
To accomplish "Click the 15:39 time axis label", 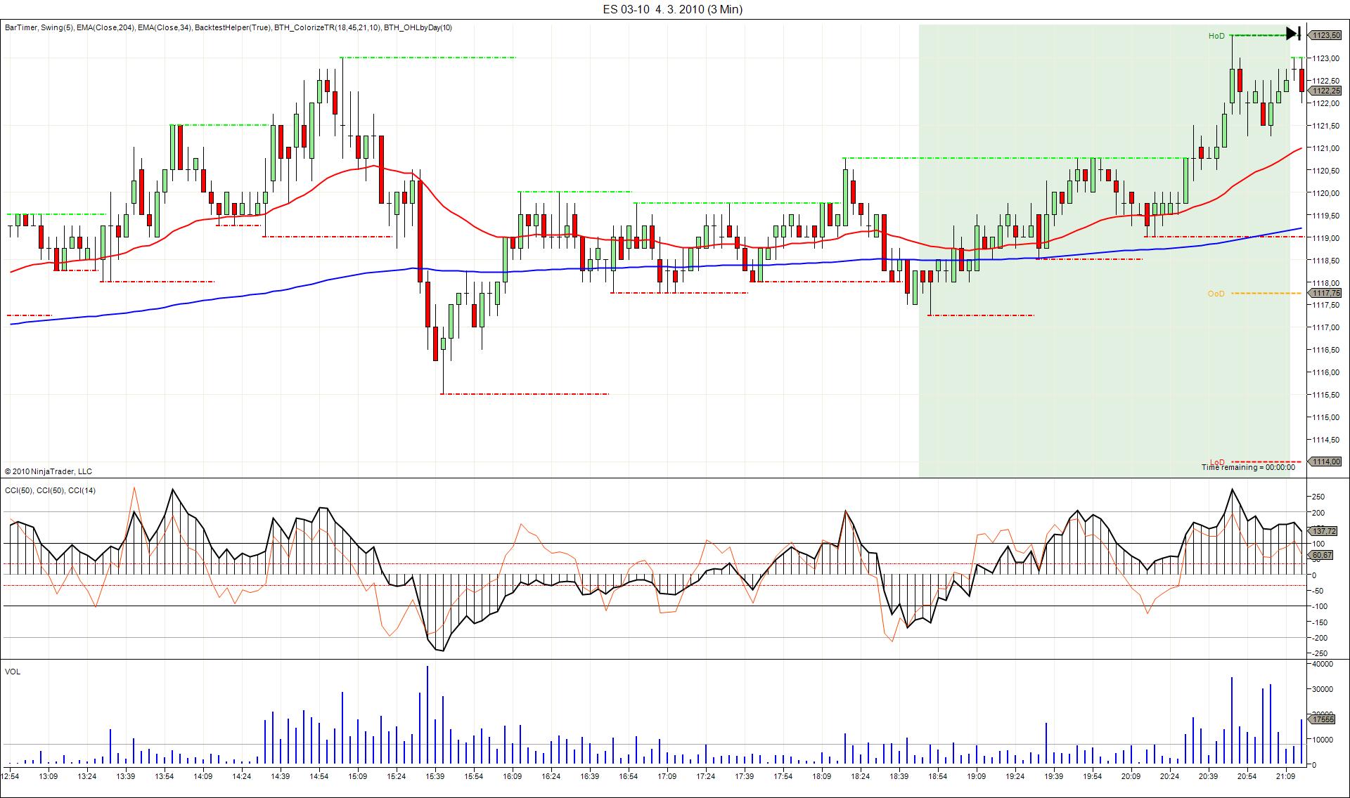I will coord(435,776).
